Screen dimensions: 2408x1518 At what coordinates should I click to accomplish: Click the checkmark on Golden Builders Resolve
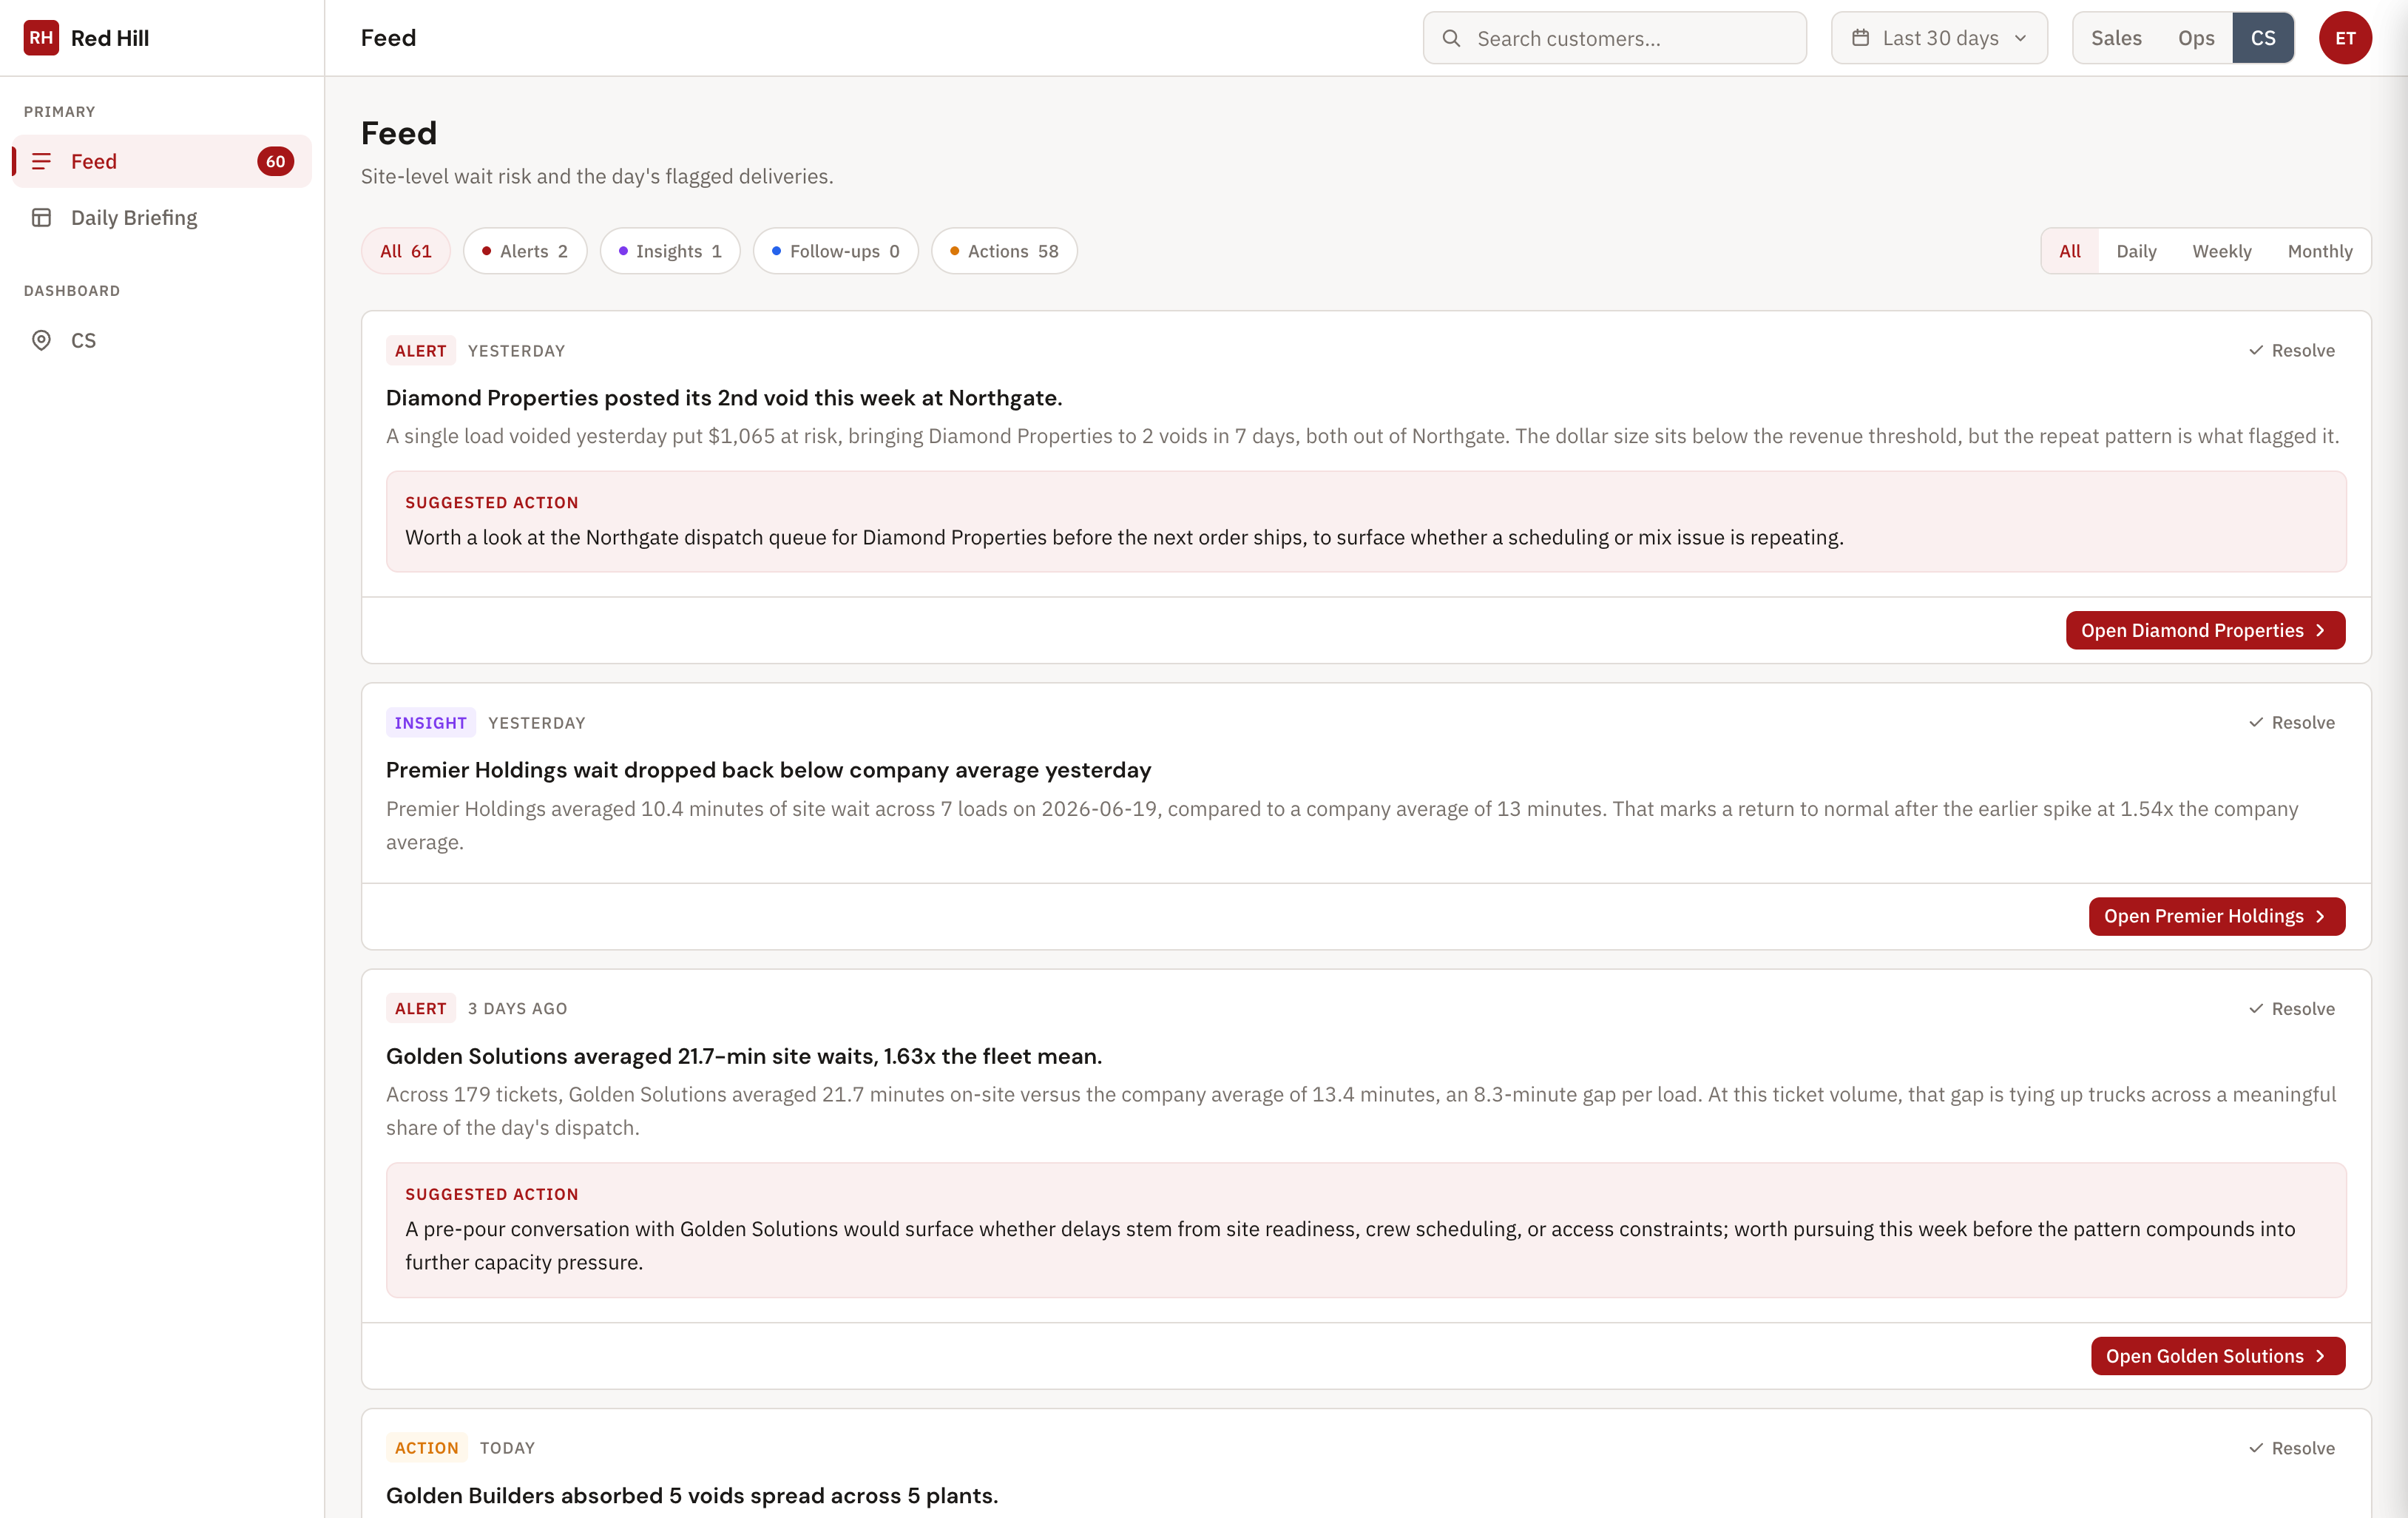click(2256, 1448)
